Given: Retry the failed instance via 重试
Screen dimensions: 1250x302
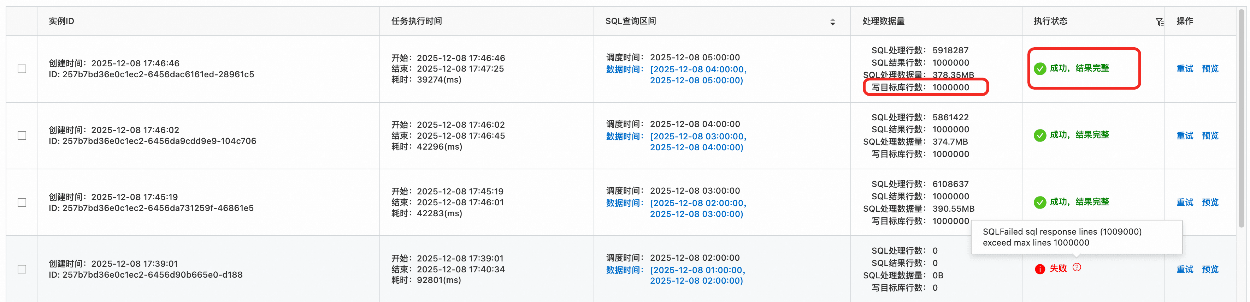Looking at the screenshot, I should pyautogui.click(x=1185, y=270).
